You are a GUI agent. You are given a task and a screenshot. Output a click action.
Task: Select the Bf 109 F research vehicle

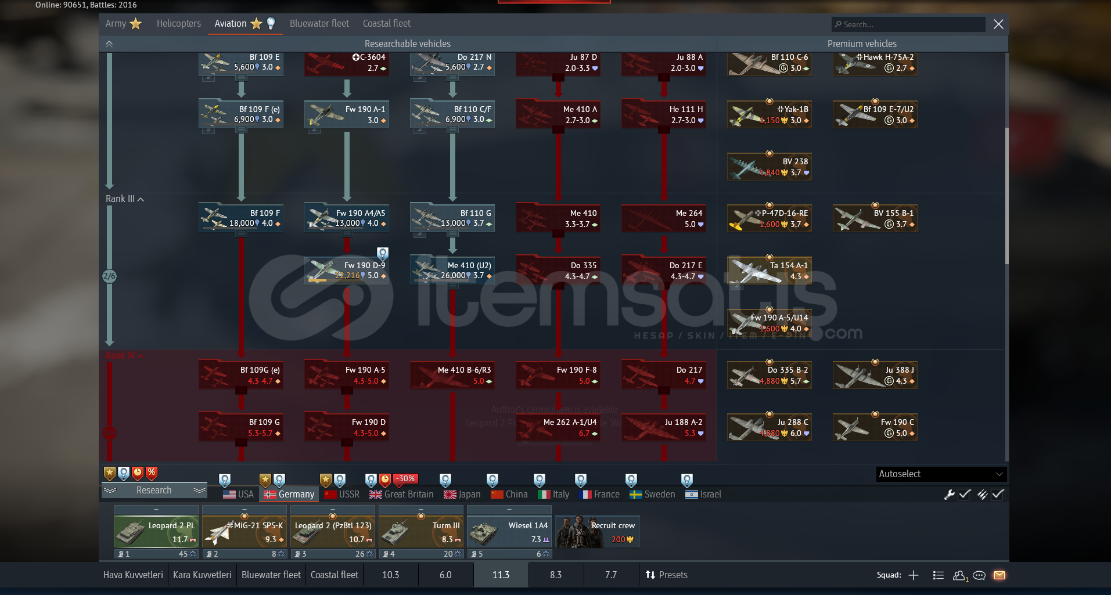point(241,218)
